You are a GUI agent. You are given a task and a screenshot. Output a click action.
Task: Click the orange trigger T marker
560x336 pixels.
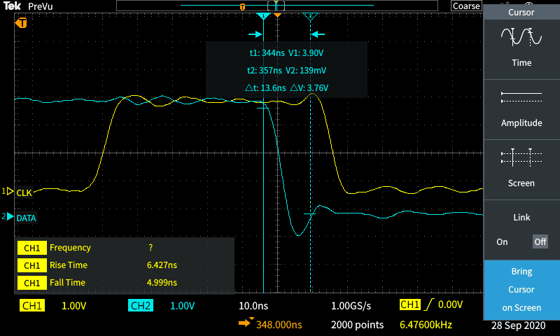[x=21, y=23]
